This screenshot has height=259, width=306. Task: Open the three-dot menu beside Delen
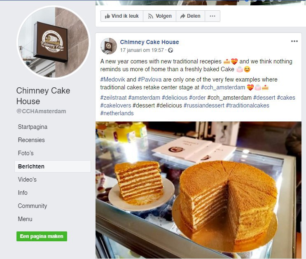(213, 16)
